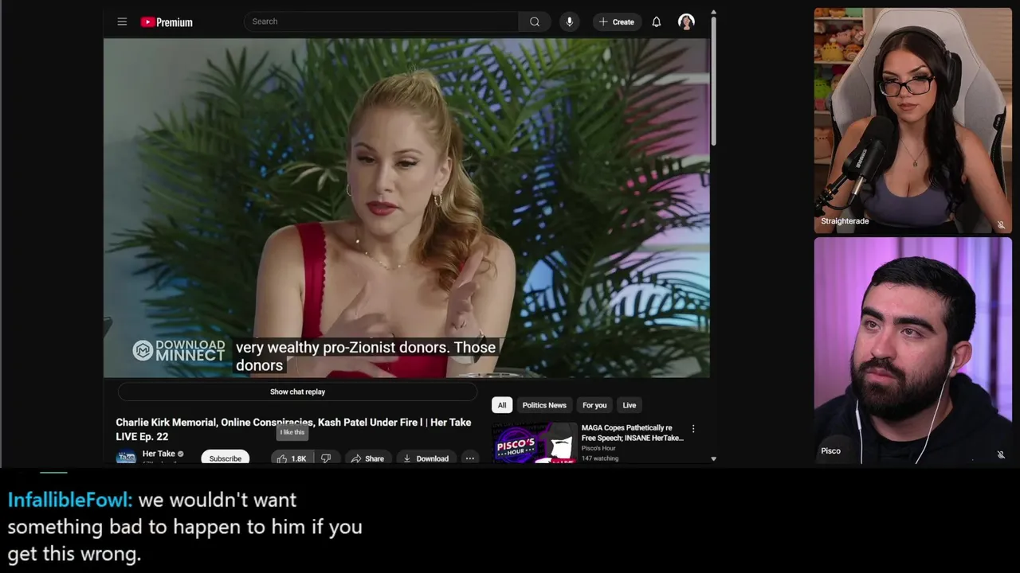The image size is (1020, 573).
Task: Click the Create button
Action: [616, 21]
